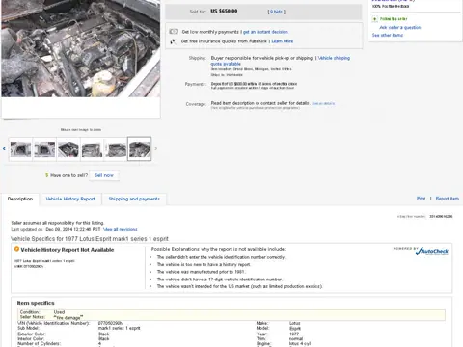Click the Print link

tap(421, 199)
